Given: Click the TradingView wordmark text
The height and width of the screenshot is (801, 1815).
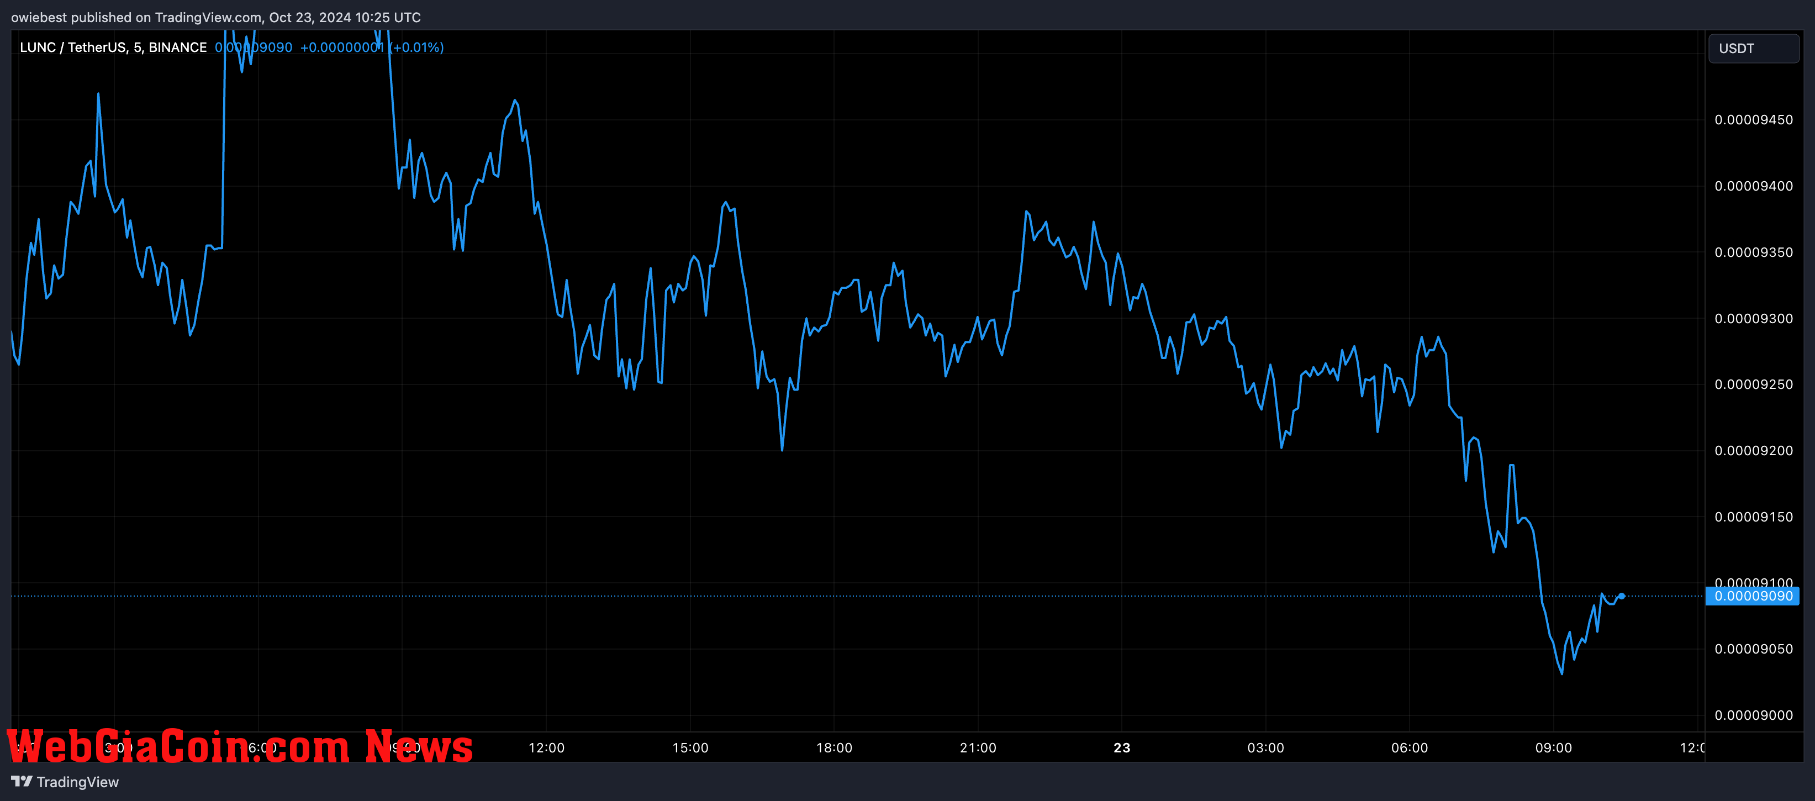Looking at the screenshot, I should 77,782.
